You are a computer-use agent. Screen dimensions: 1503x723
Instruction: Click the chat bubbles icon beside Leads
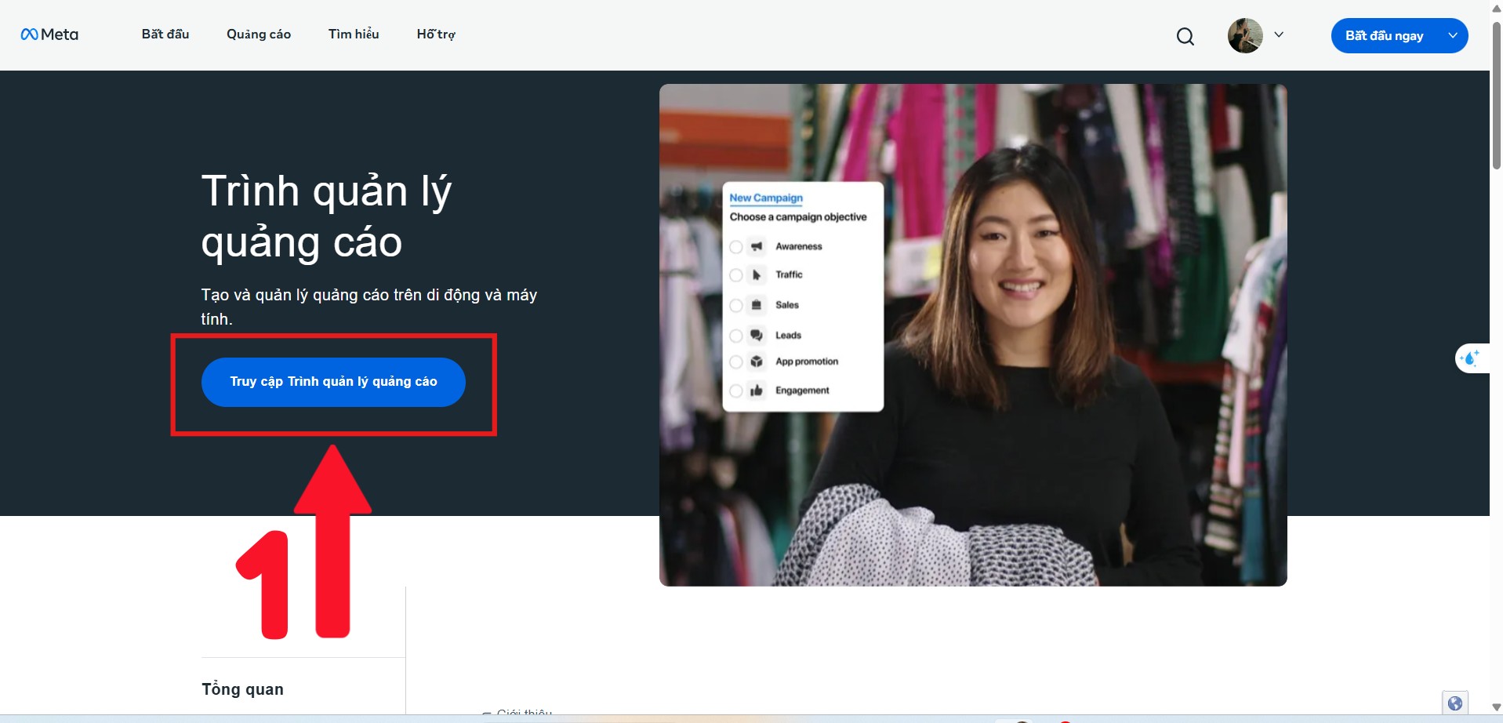point(757,336)
